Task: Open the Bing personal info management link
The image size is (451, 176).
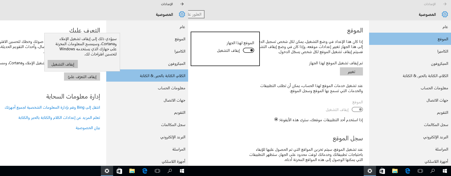Action: [x=52, y=107]
